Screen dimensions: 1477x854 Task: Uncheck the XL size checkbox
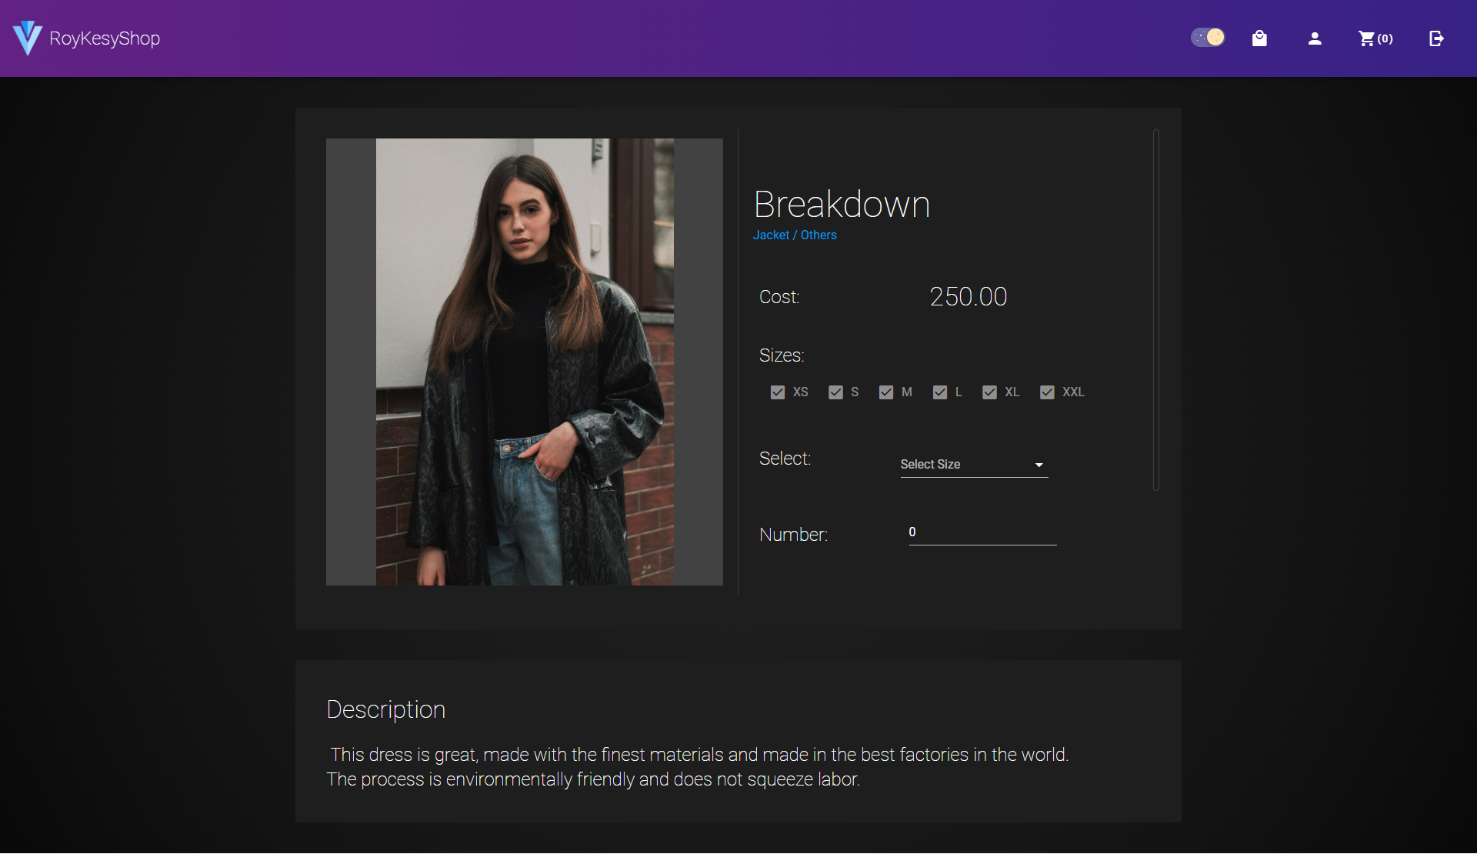click(x=990, y=392)
